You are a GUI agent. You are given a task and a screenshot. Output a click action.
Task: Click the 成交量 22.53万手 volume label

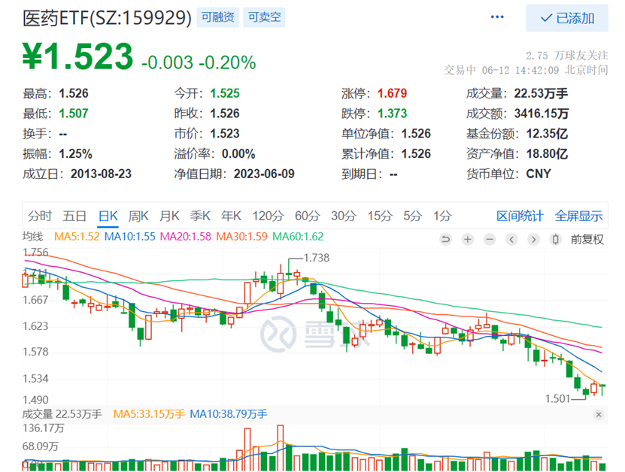[62, 414]
